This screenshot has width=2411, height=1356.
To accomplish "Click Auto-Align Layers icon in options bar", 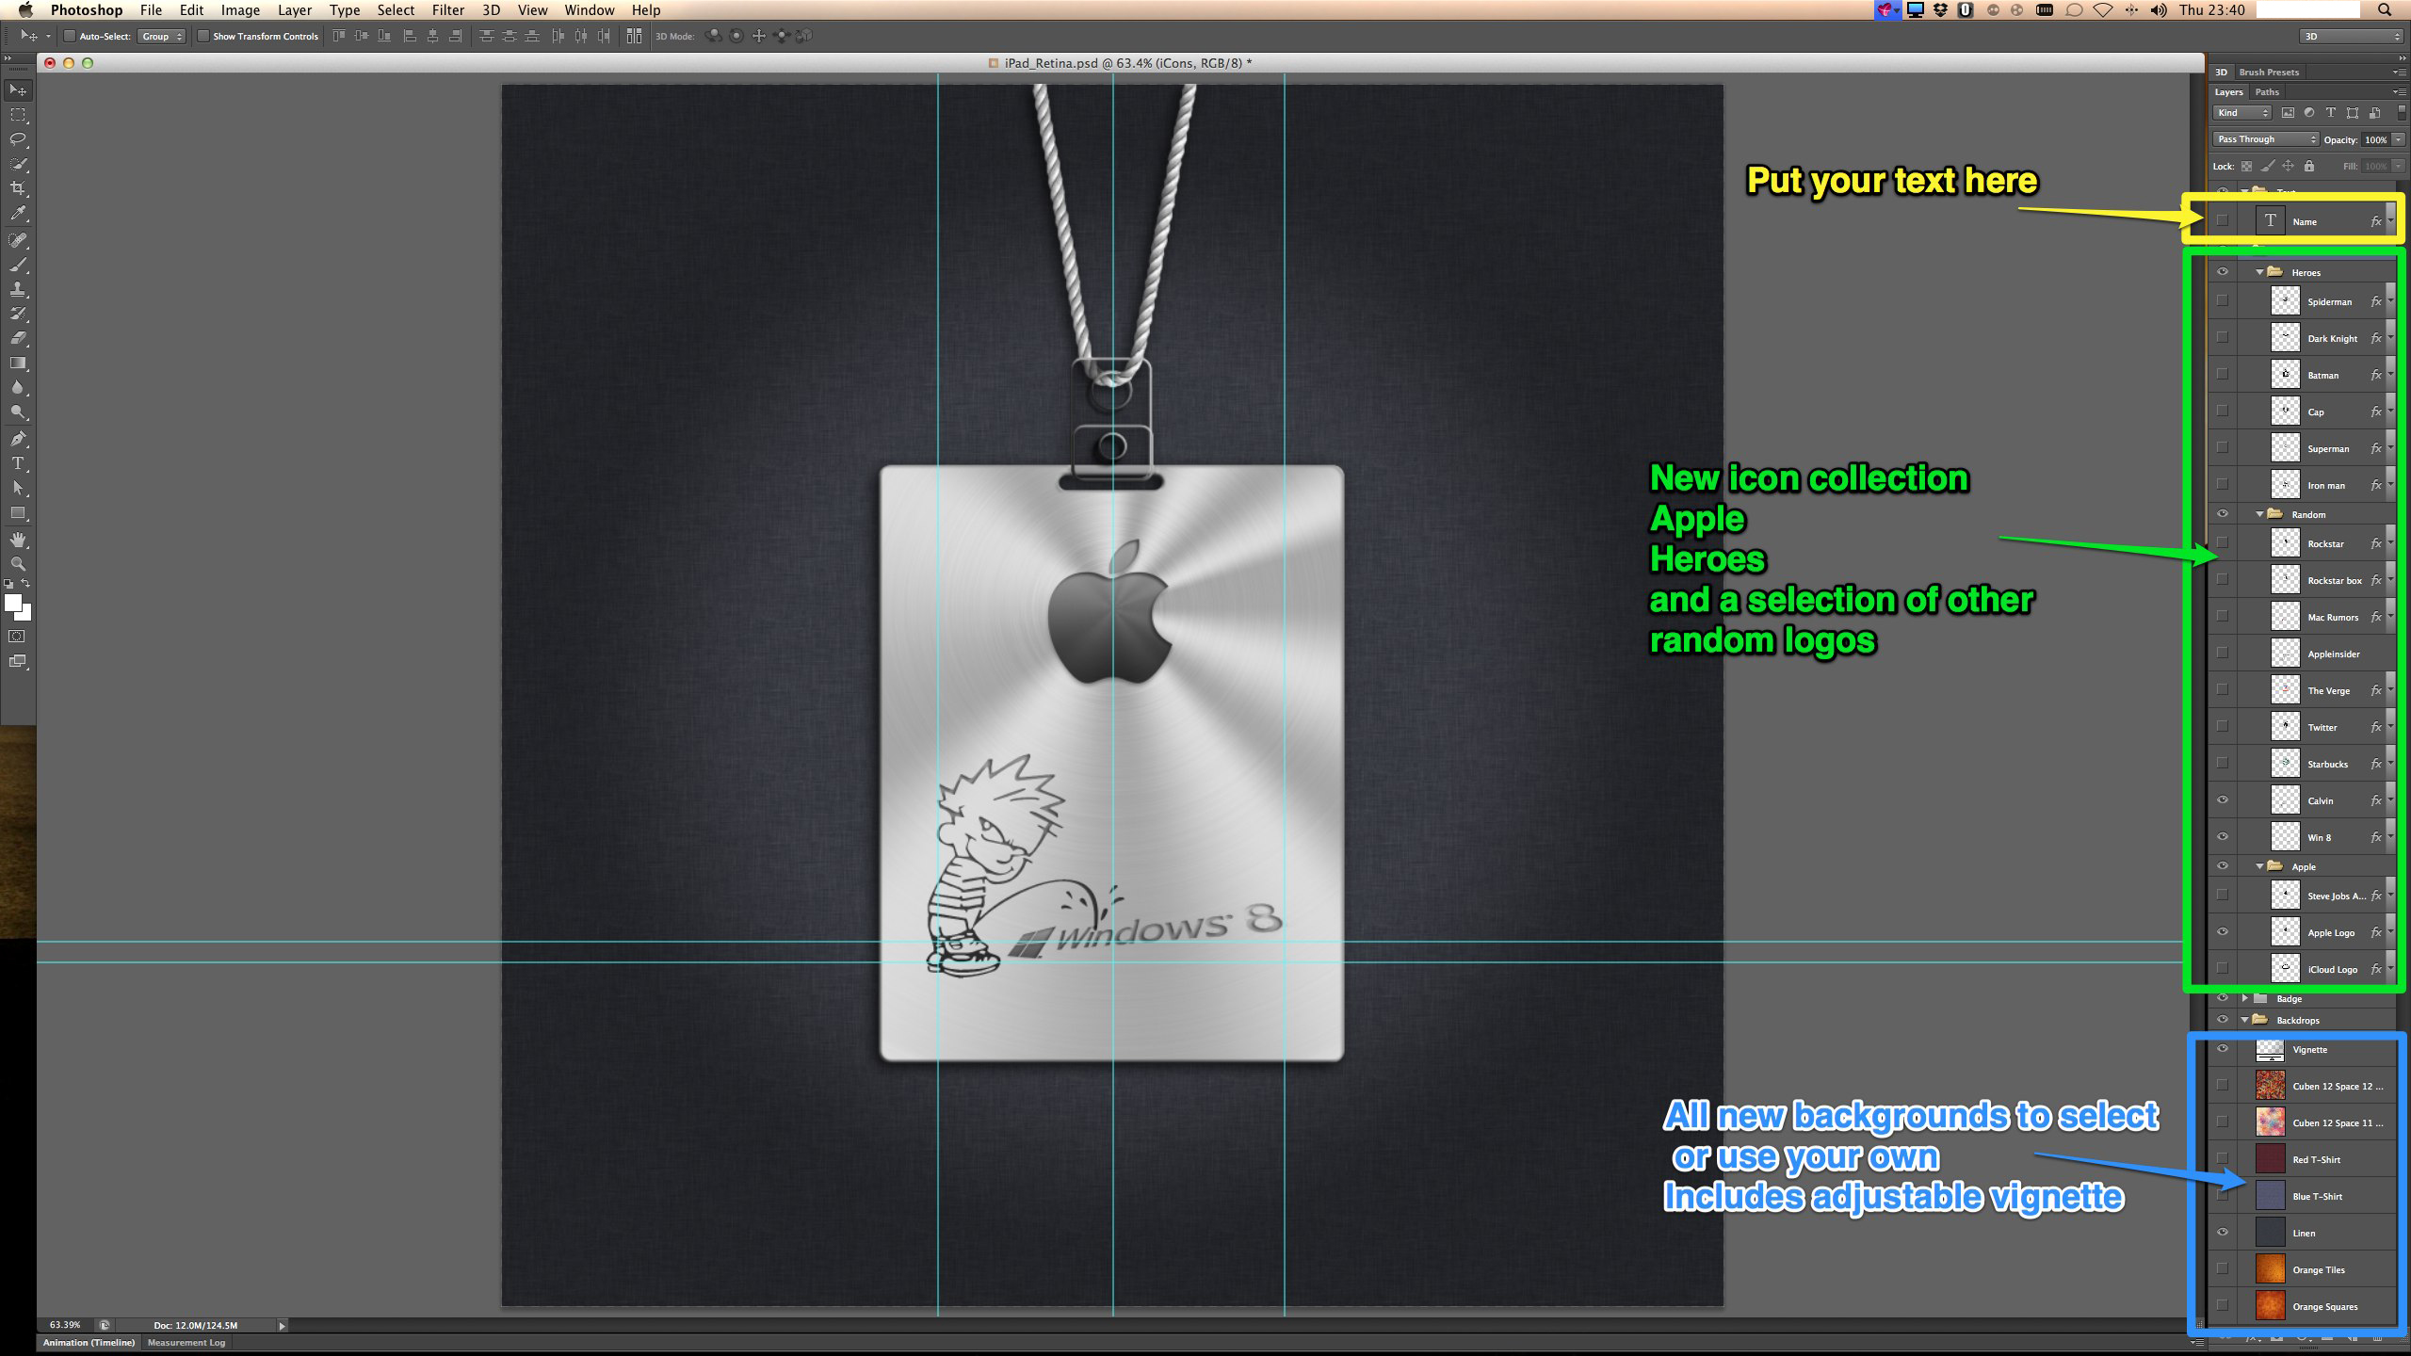I will tap(634, 36).
